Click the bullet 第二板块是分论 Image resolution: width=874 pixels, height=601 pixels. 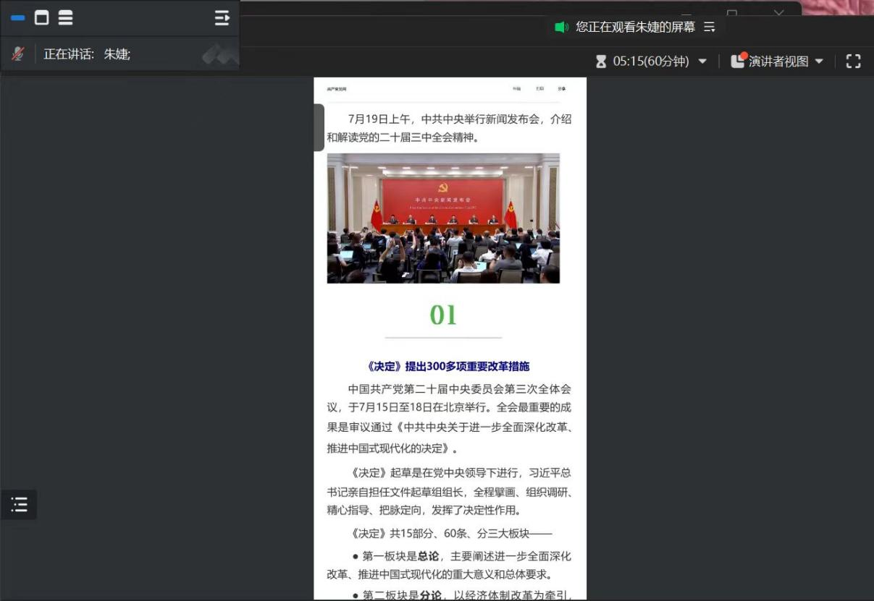pos(462,595)
